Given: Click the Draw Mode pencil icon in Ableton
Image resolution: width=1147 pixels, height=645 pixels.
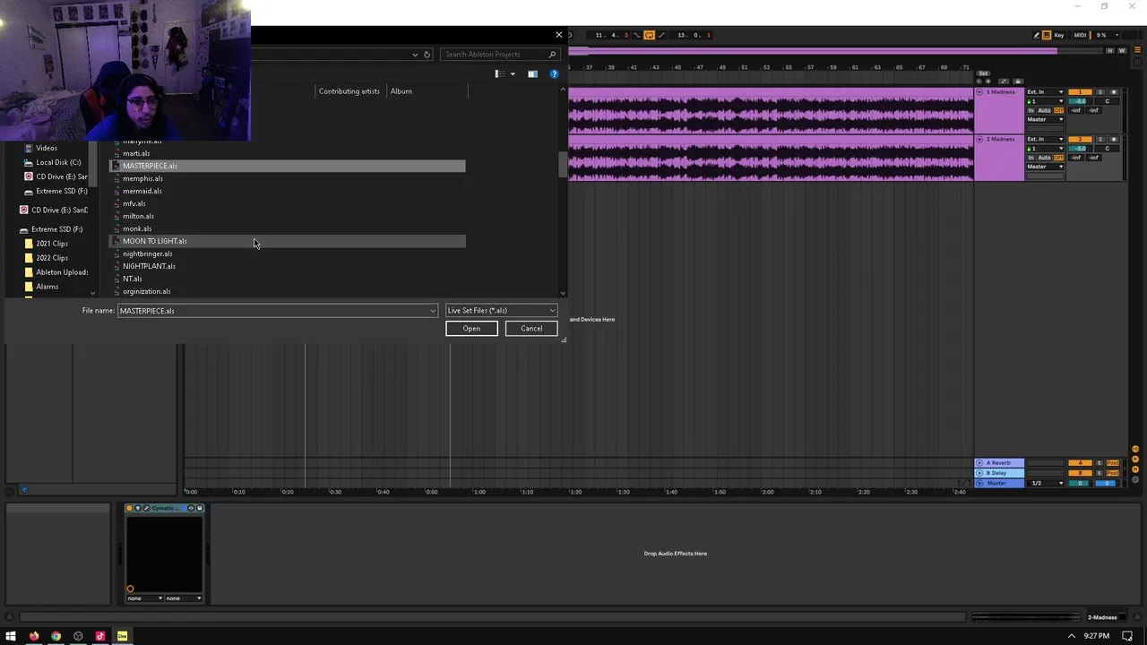Looking at the screenshot, I should tap(1037, 35).
